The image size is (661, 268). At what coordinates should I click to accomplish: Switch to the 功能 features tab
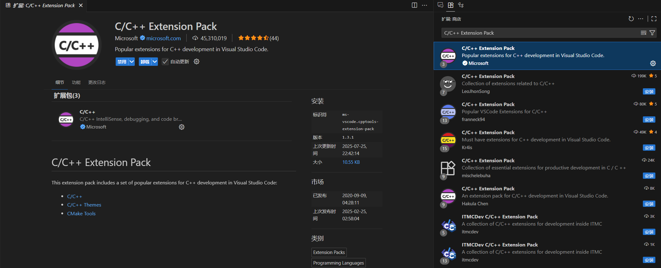[76, 82]
